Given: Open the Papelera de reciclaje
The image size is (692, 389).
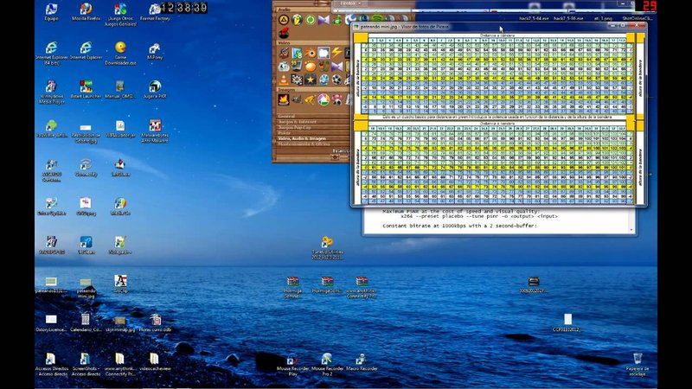Looking at the screenshot, I should tap(638, 365).
